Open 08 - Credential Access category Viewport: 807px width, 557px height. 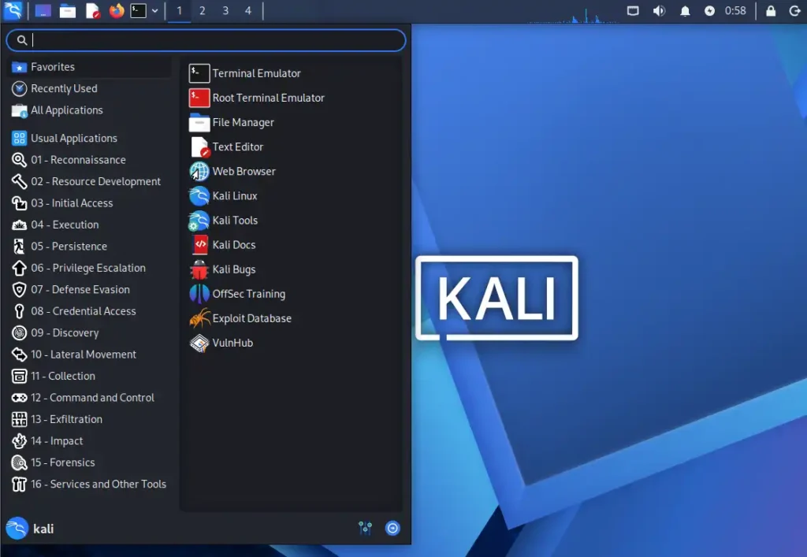click(x=90, y=310)
